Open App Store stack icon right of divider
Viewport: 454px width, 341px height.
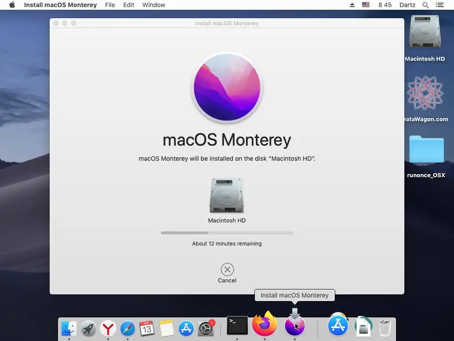(x=338, y=325)
